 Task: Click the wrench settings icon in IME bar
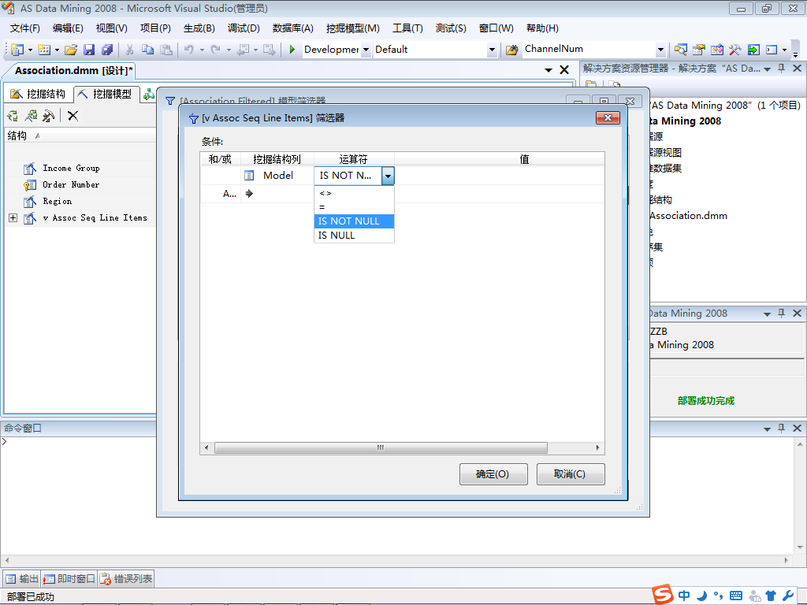click(788, 596)
